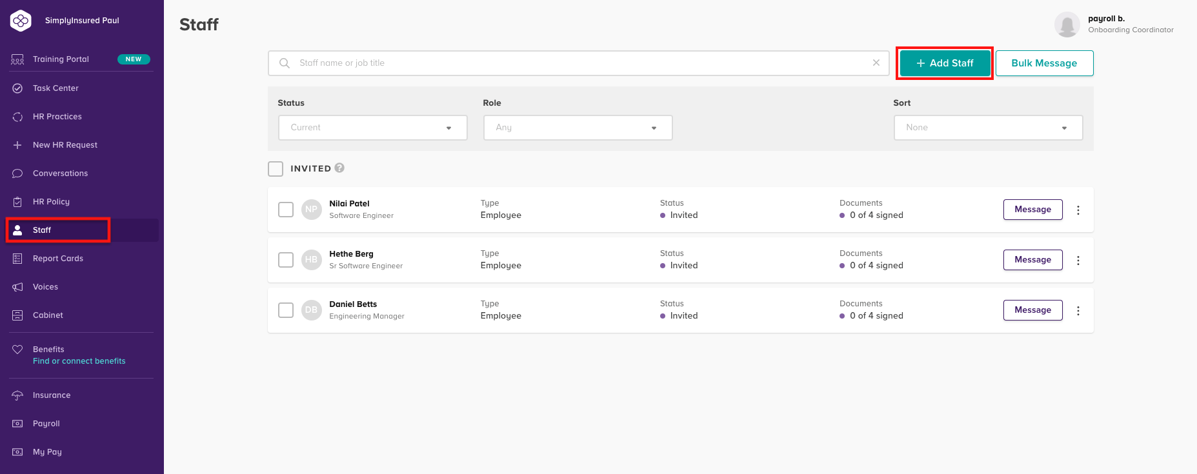This screenshot has width=1197, height=474.
Task: Click the SimplyInsured logo icon
Action: (x=21, y=21)
